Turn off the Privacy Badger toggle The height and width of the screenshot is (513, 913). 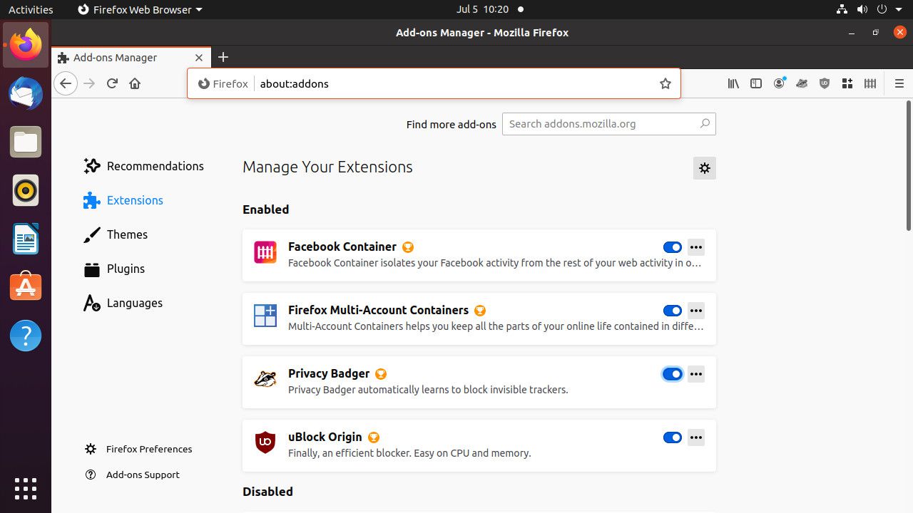point(673,374)
